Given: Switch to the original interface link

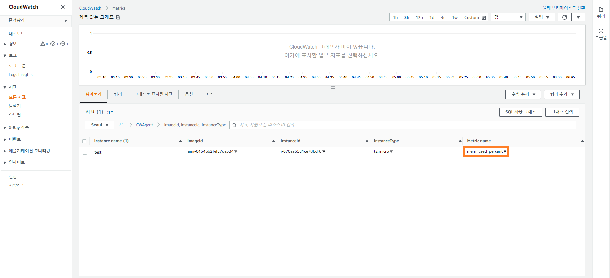Looking at the screenshot, I should pyautogui.click(x=564, y=8).
